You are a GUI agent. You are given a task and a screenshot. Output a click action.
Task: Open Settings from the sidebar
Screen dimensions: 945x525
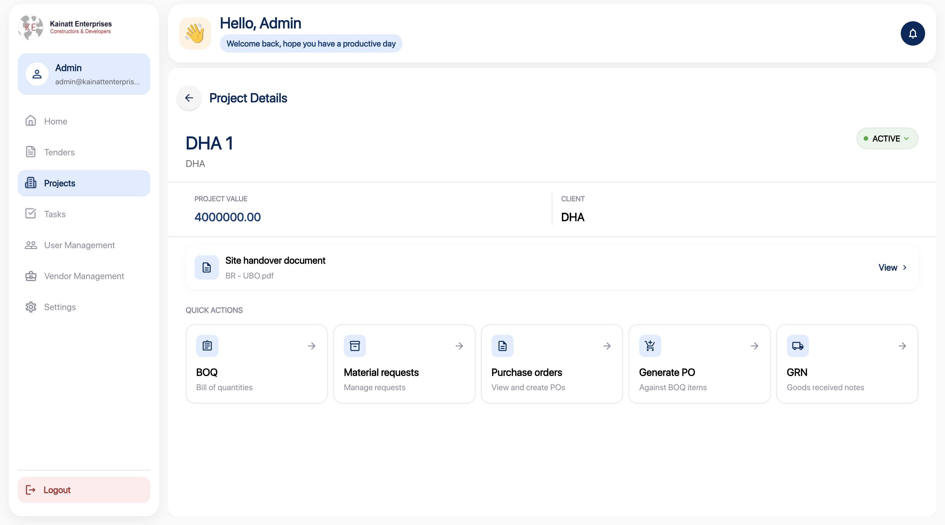coord(84,307)
